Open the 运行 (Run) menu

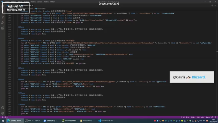[x=40, y=2]
